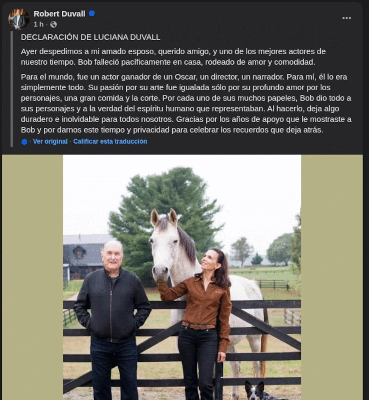
Task: Click the blue translation settings gear icon
Action: [x=24, y=142]
